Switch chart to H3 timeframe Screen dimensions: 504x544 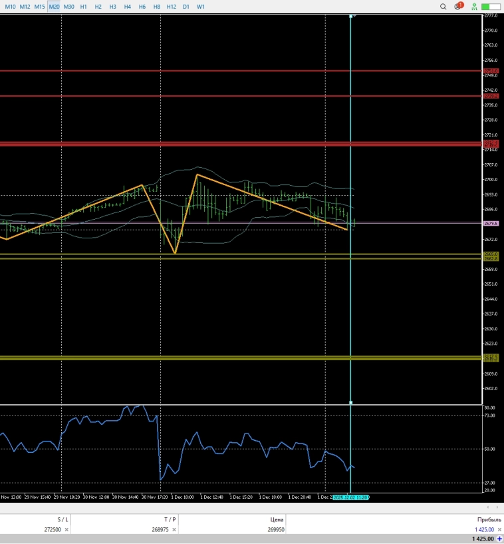point(112,7)
